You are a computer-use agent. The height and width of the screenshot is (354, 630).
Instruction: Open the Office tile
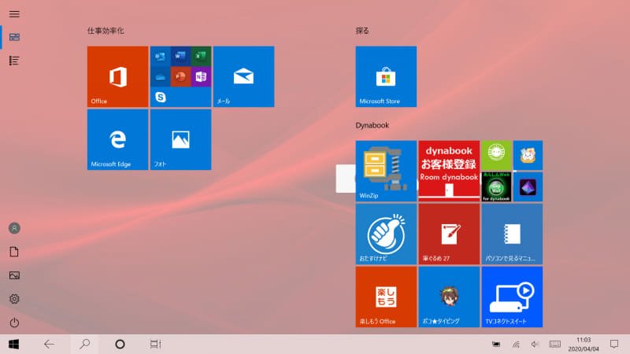[117, 76]
